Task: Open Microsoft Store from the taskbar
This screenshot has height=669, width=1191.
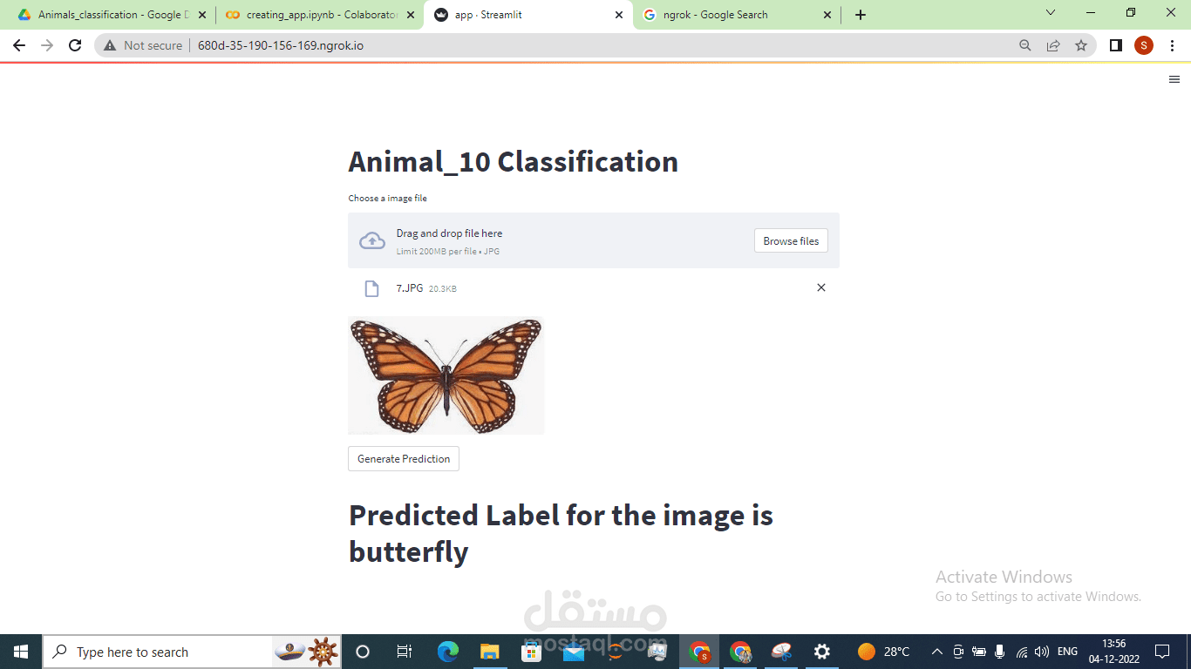Action: 531,652
